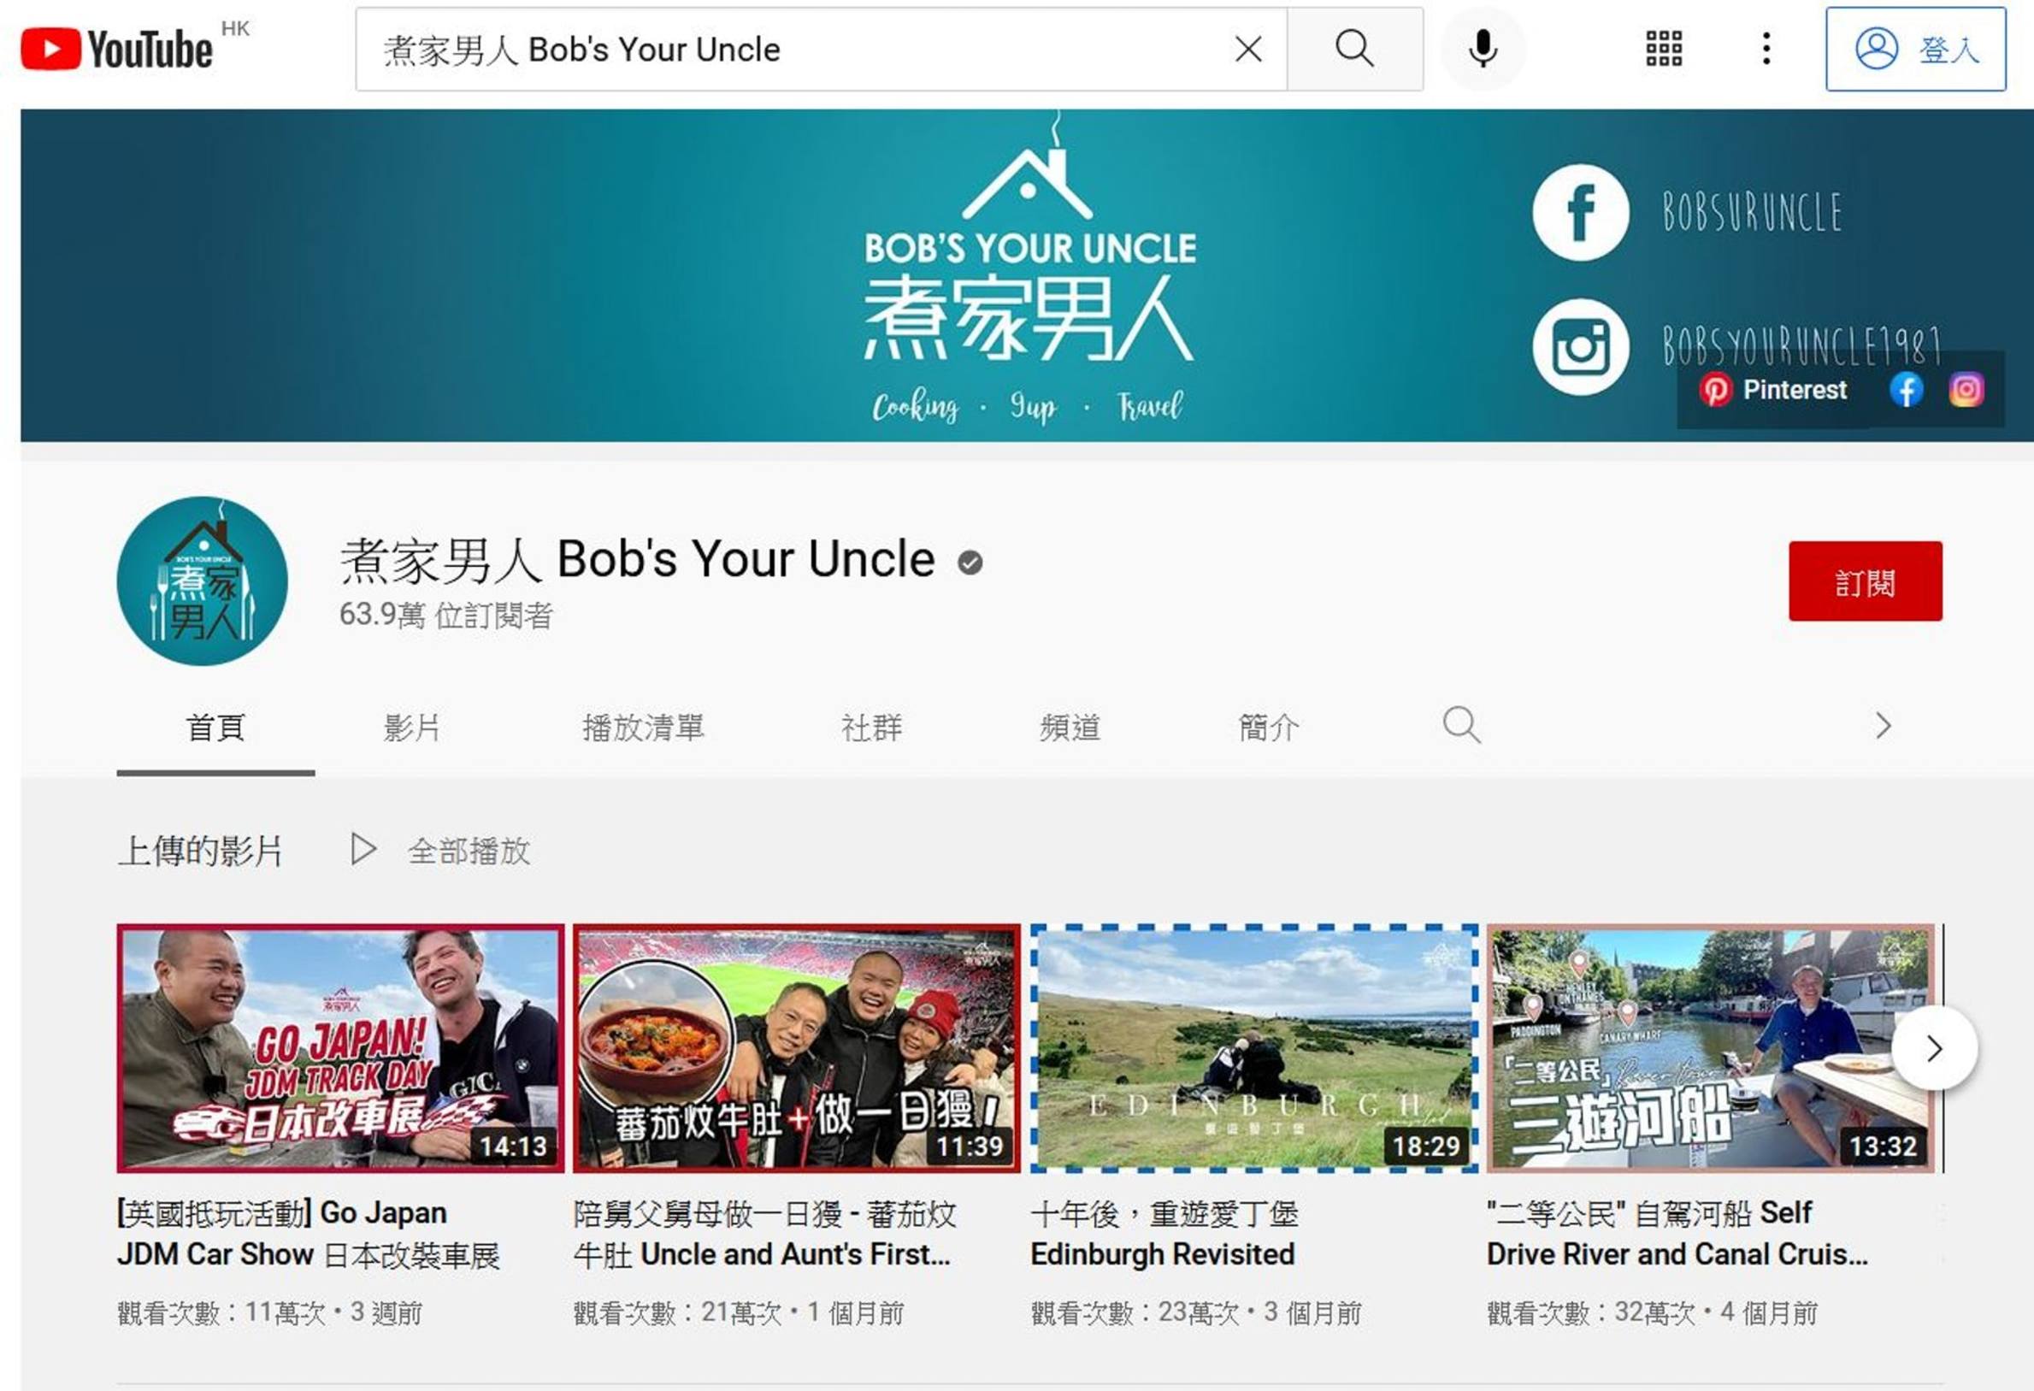This screenshot has width=2034, height=1391.
Task: Open the small Facebook icon link
Action: (x=1906, y=390)
